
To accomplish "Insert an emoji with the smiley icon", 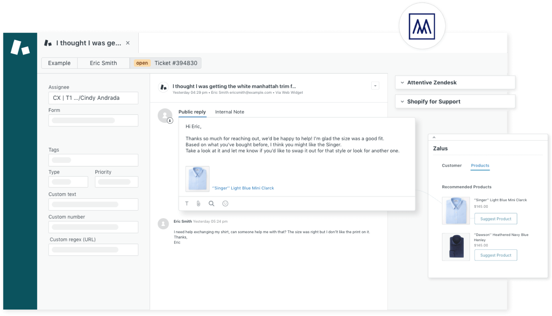I will tap(225, 203).
